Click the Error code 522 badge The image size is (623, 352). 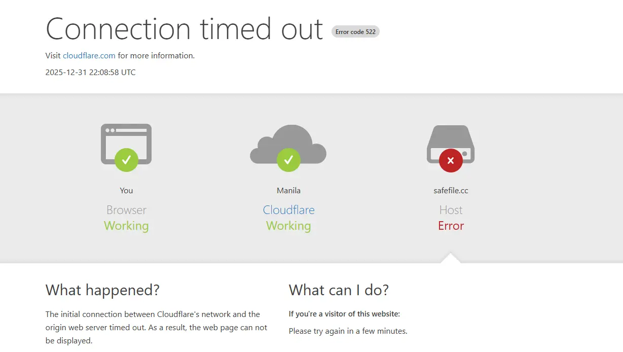tap(355, 31)
